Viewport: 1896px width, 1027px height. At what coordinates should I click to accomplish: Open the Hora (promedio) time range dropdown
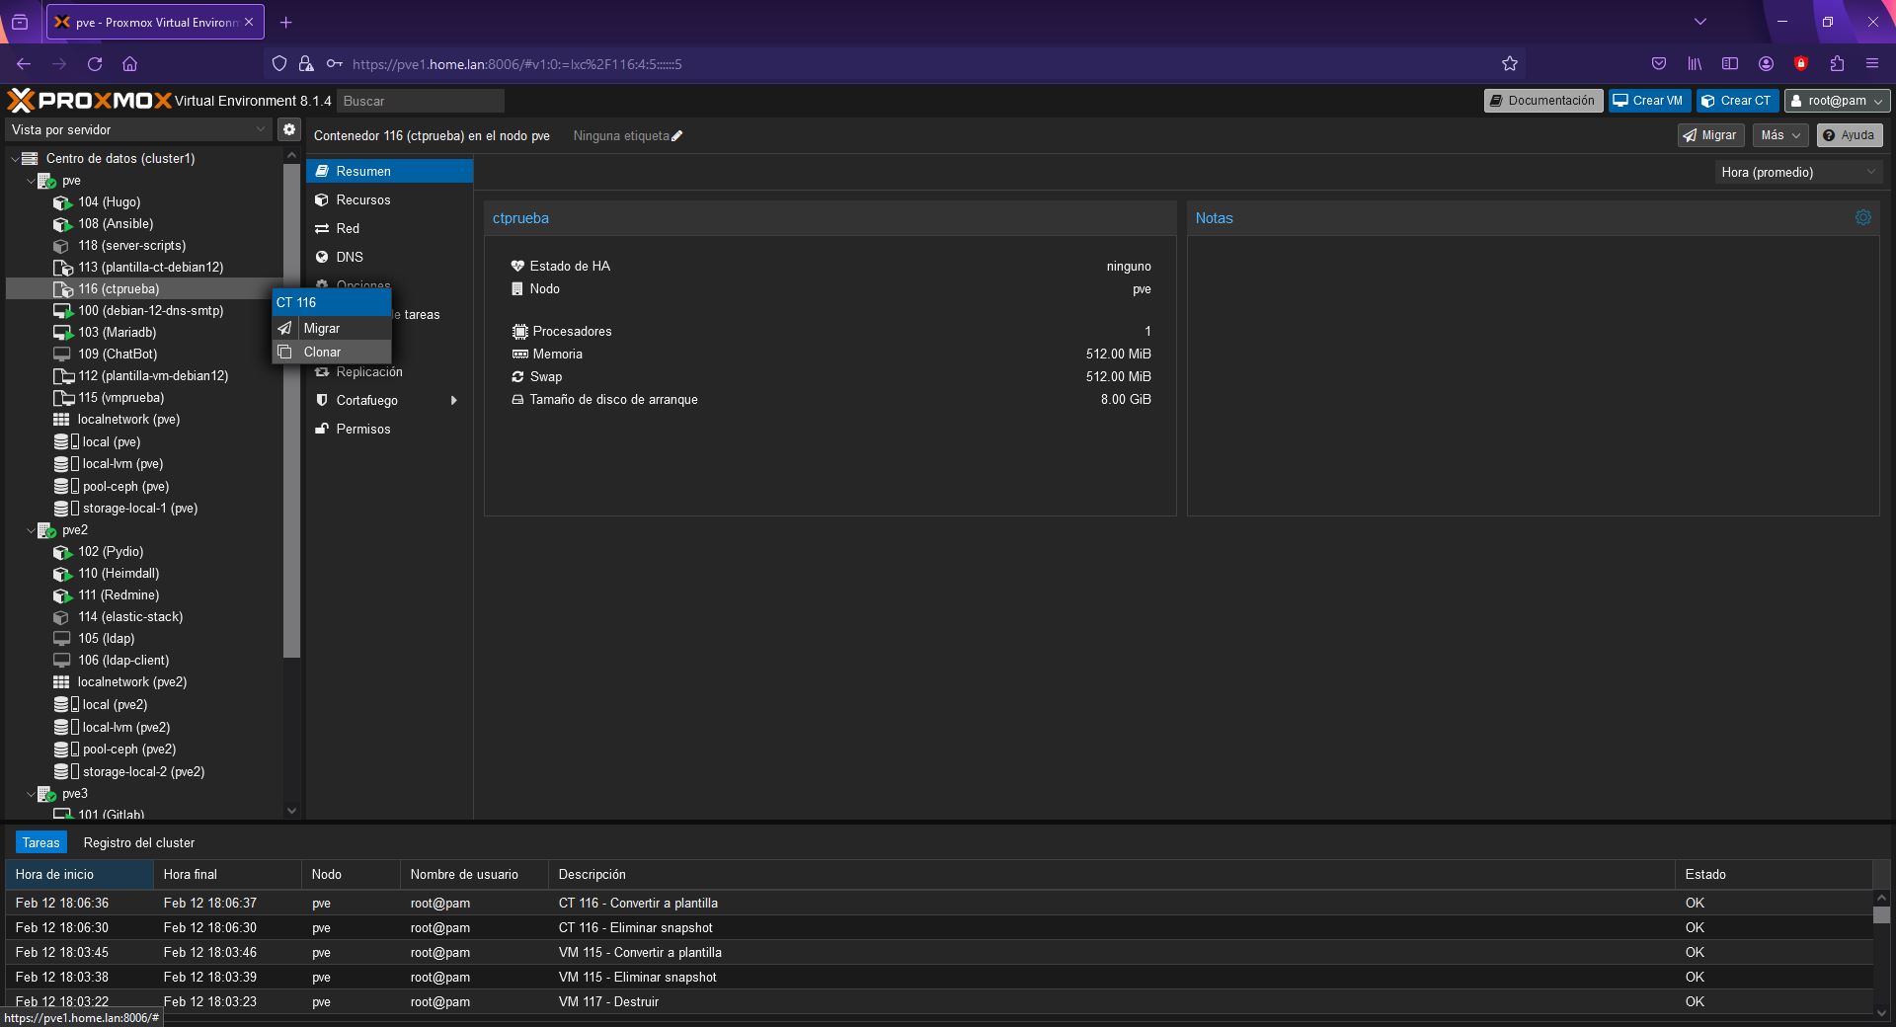(x=1797, y=172)
